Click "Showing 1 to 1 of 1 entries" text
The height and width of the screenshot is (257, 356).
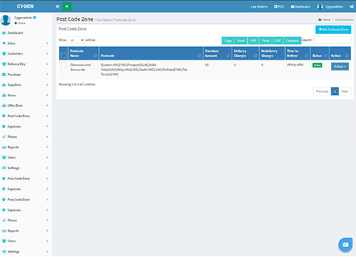tap(77, 84)
